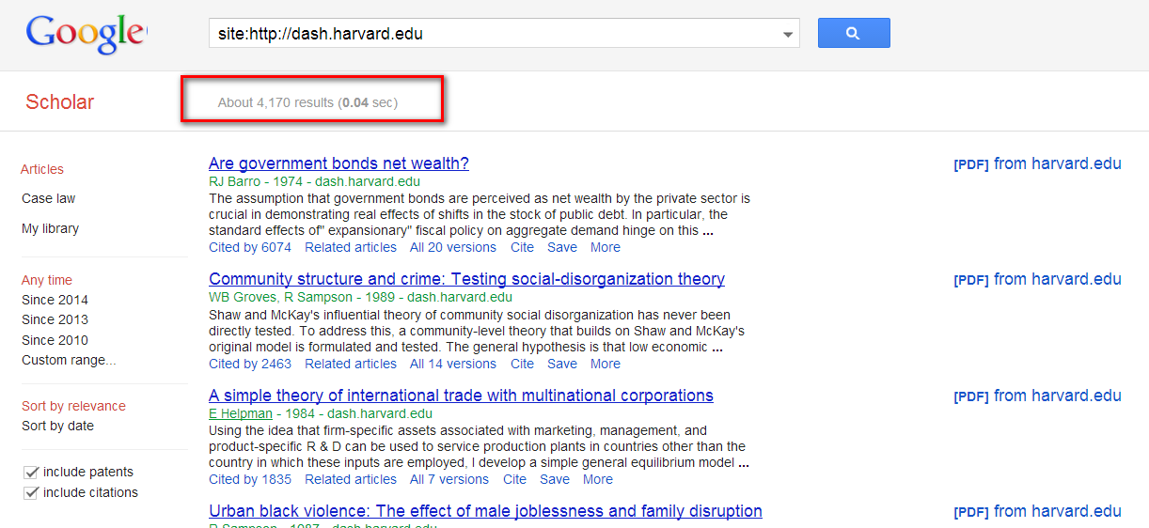Select Articles in the sidebar
Screen dimensions: 1149x528
(42, 169)
